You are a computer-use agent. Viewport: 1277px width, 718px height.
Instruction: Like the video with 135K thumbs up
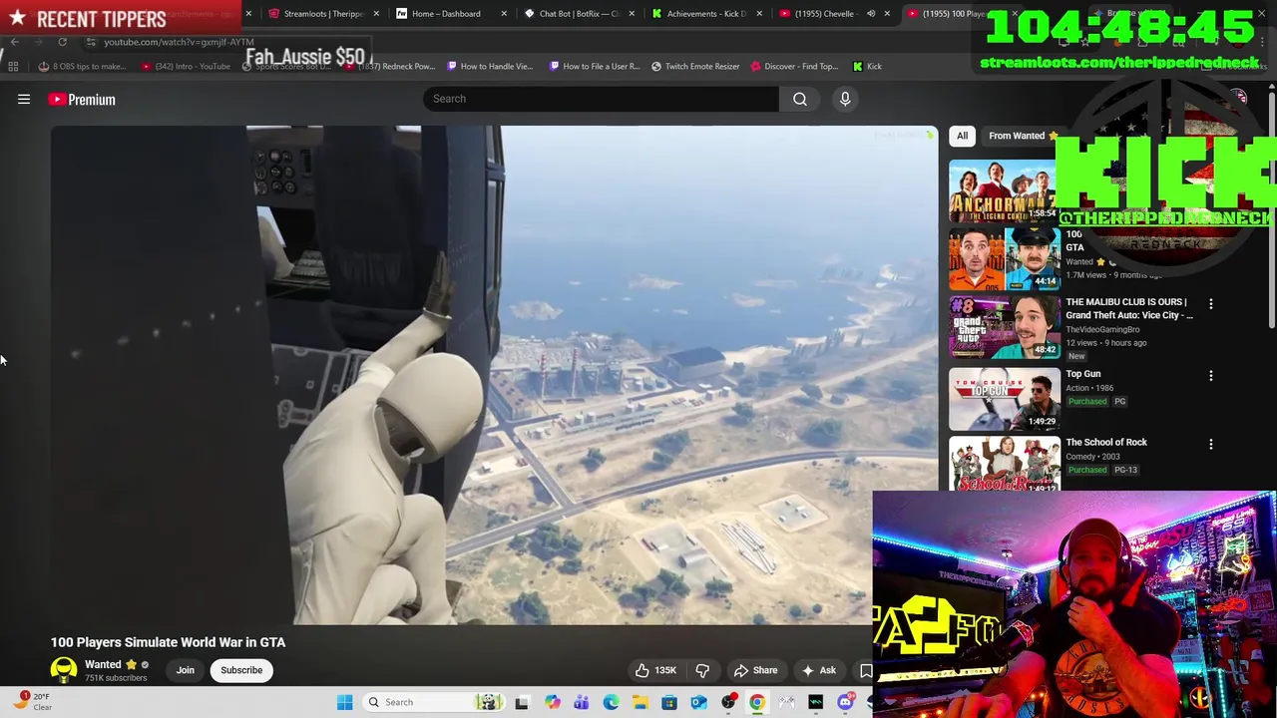655,670
